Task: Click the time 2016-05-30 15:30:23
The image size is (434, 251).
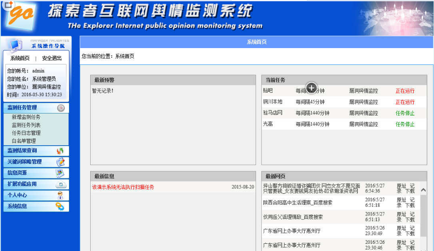Action: [41, 94]
